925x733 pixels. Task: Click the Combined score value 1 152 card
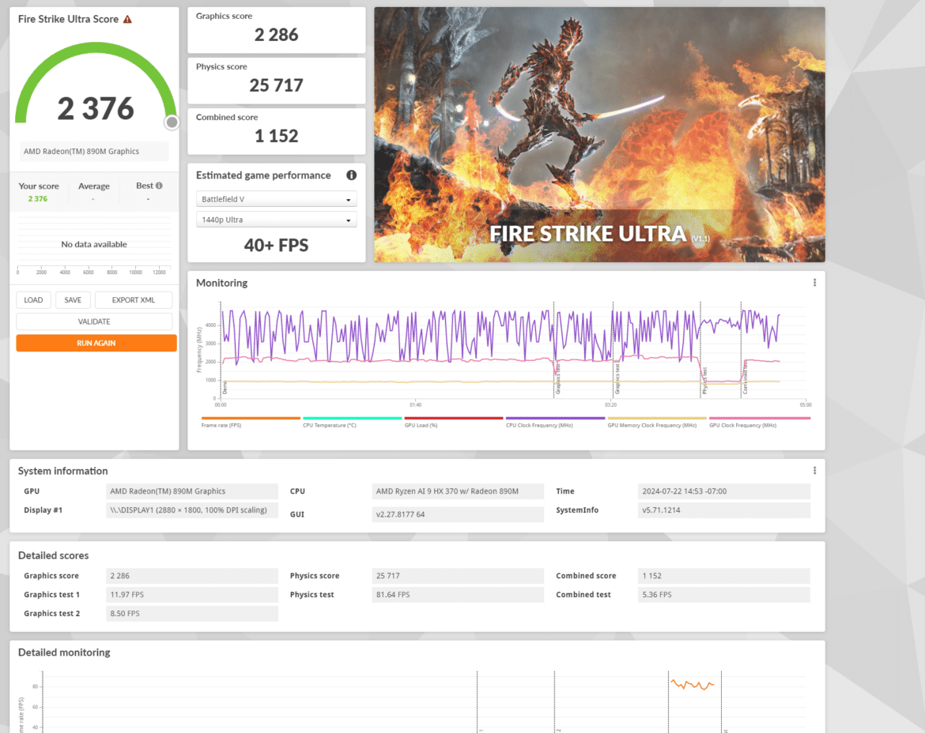point(276,131)
